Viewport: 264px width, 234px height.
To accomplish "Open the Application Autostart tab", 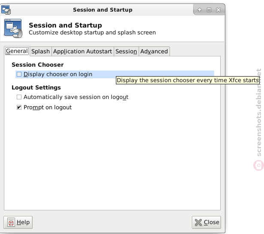I will pos(83,52).
